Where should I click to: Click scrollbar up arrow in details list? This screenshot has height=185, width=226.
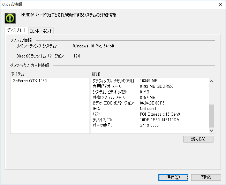pos(211,81)
